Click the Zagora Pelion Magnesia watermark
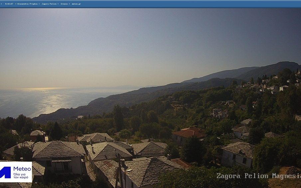The width and height of the screenshot is (301, 188). (x=258, y=176)
